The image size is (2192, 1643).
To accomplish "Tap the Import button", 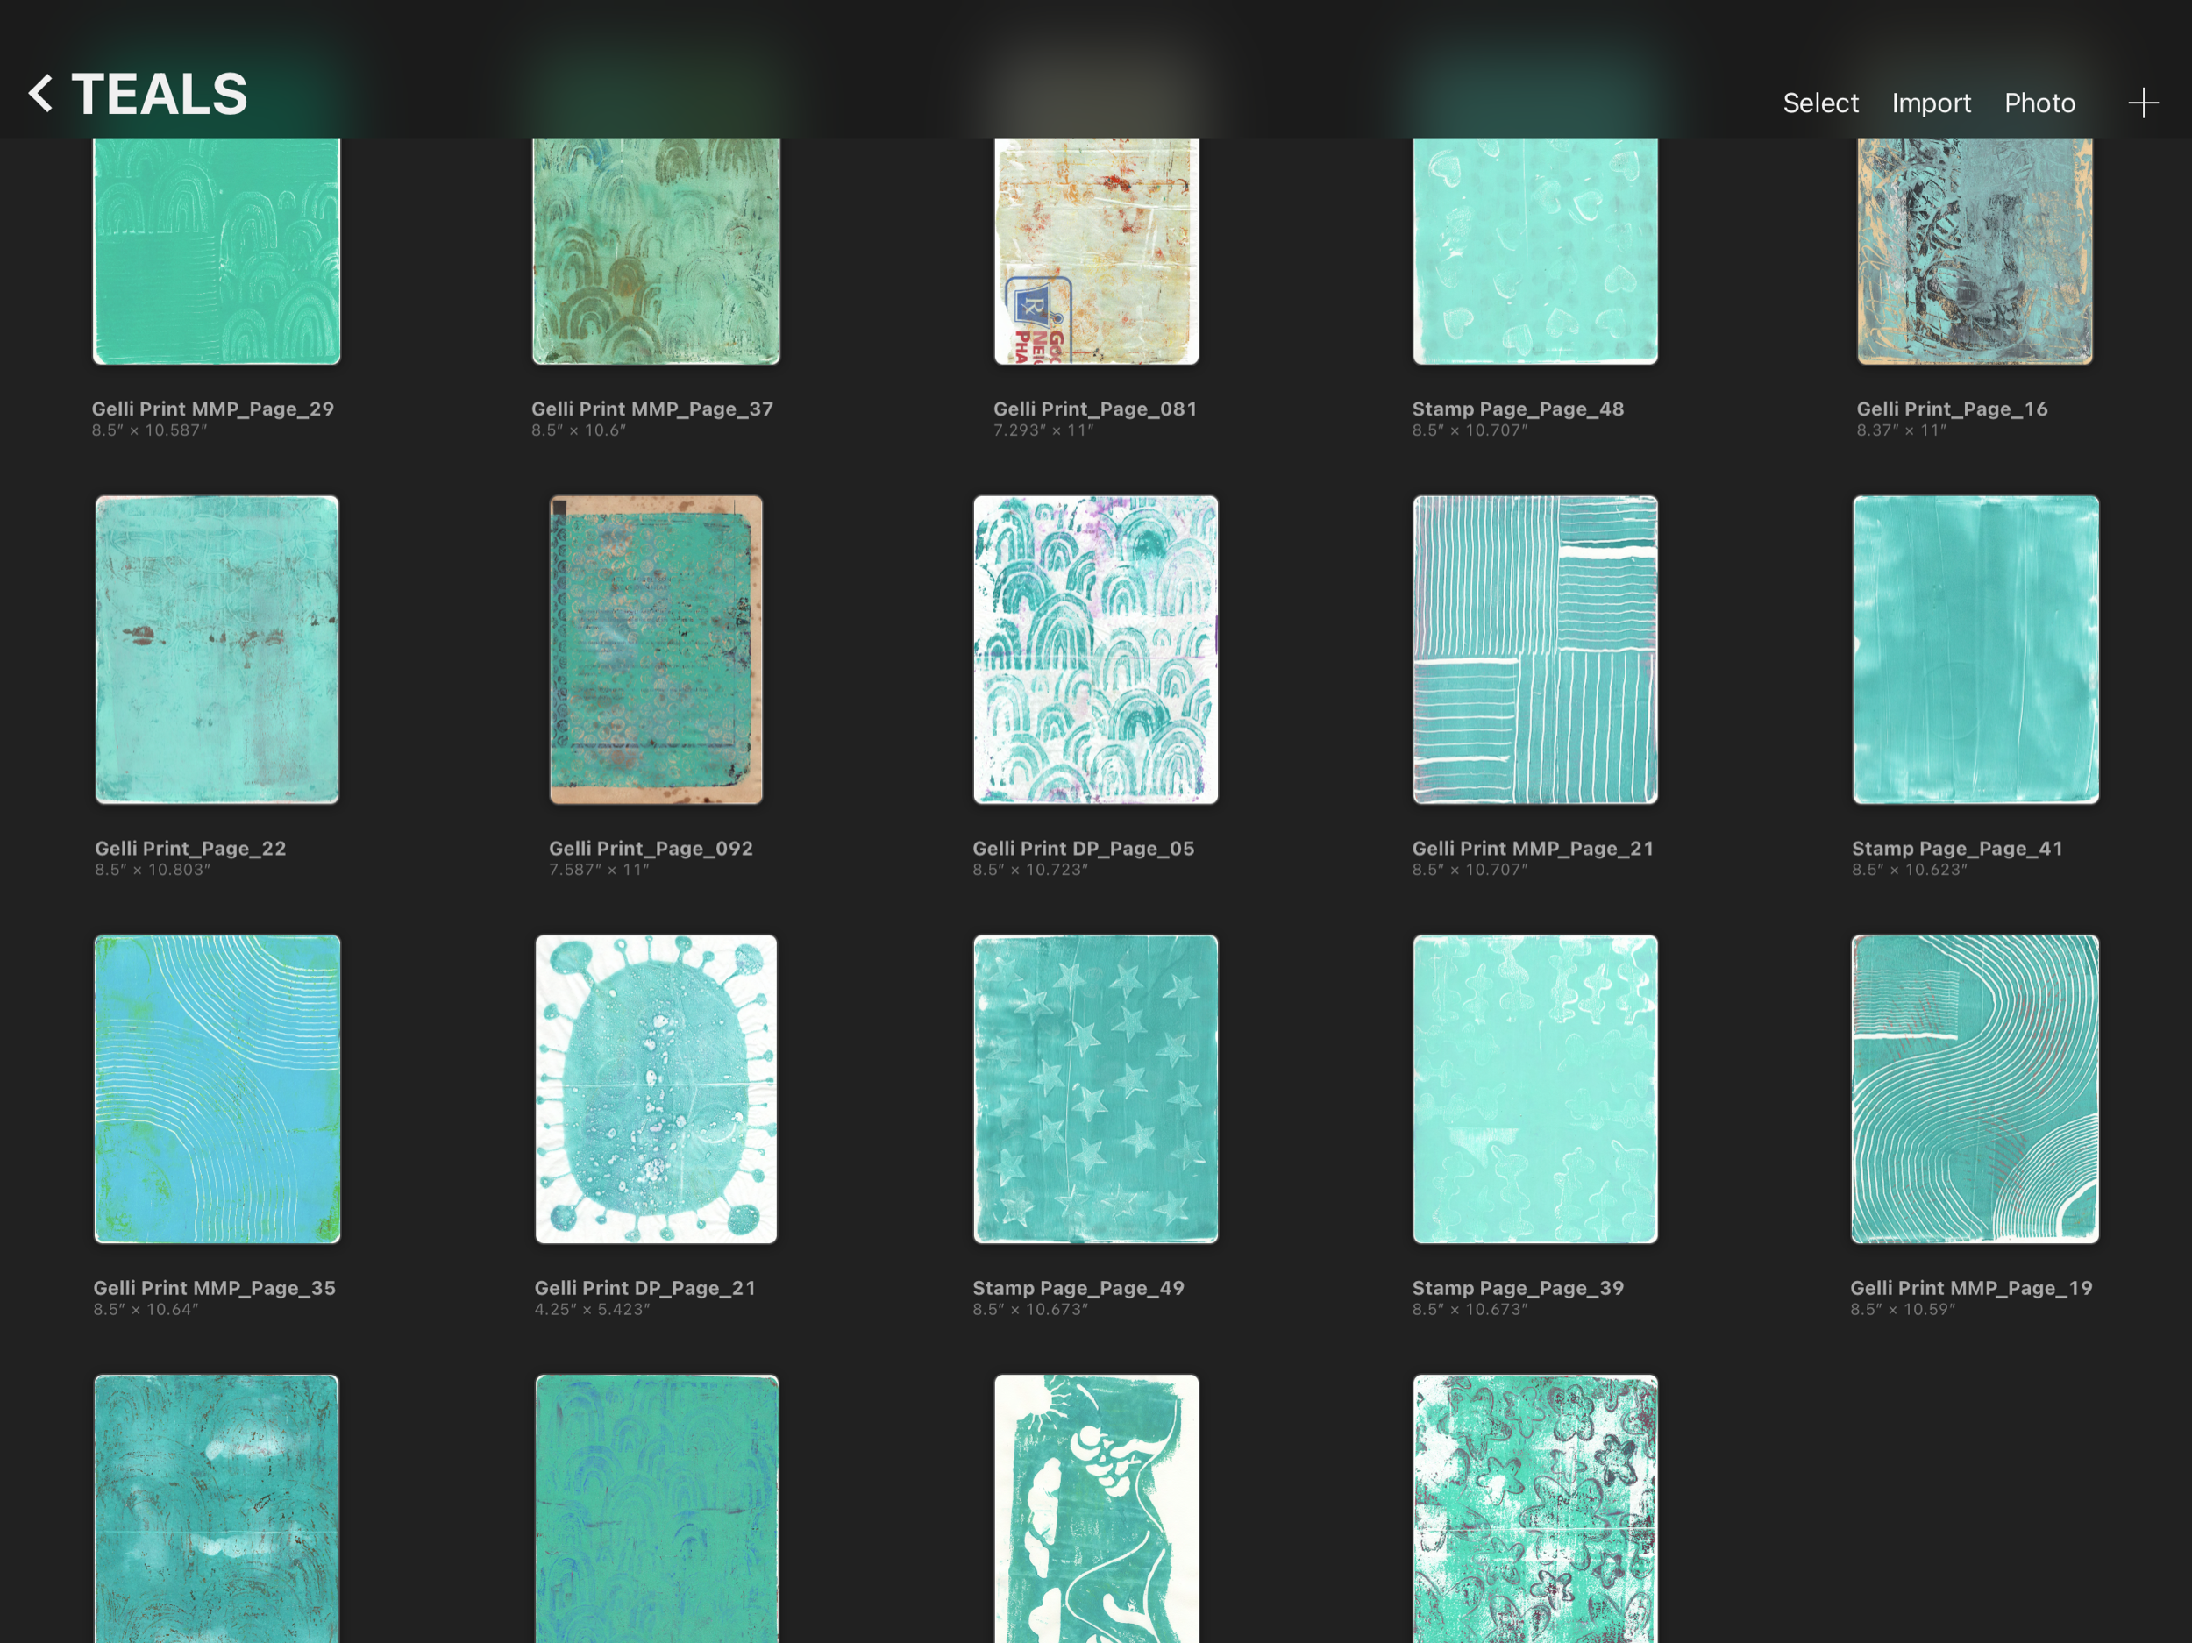I will pyautogui.click(x=1931, y=103).
